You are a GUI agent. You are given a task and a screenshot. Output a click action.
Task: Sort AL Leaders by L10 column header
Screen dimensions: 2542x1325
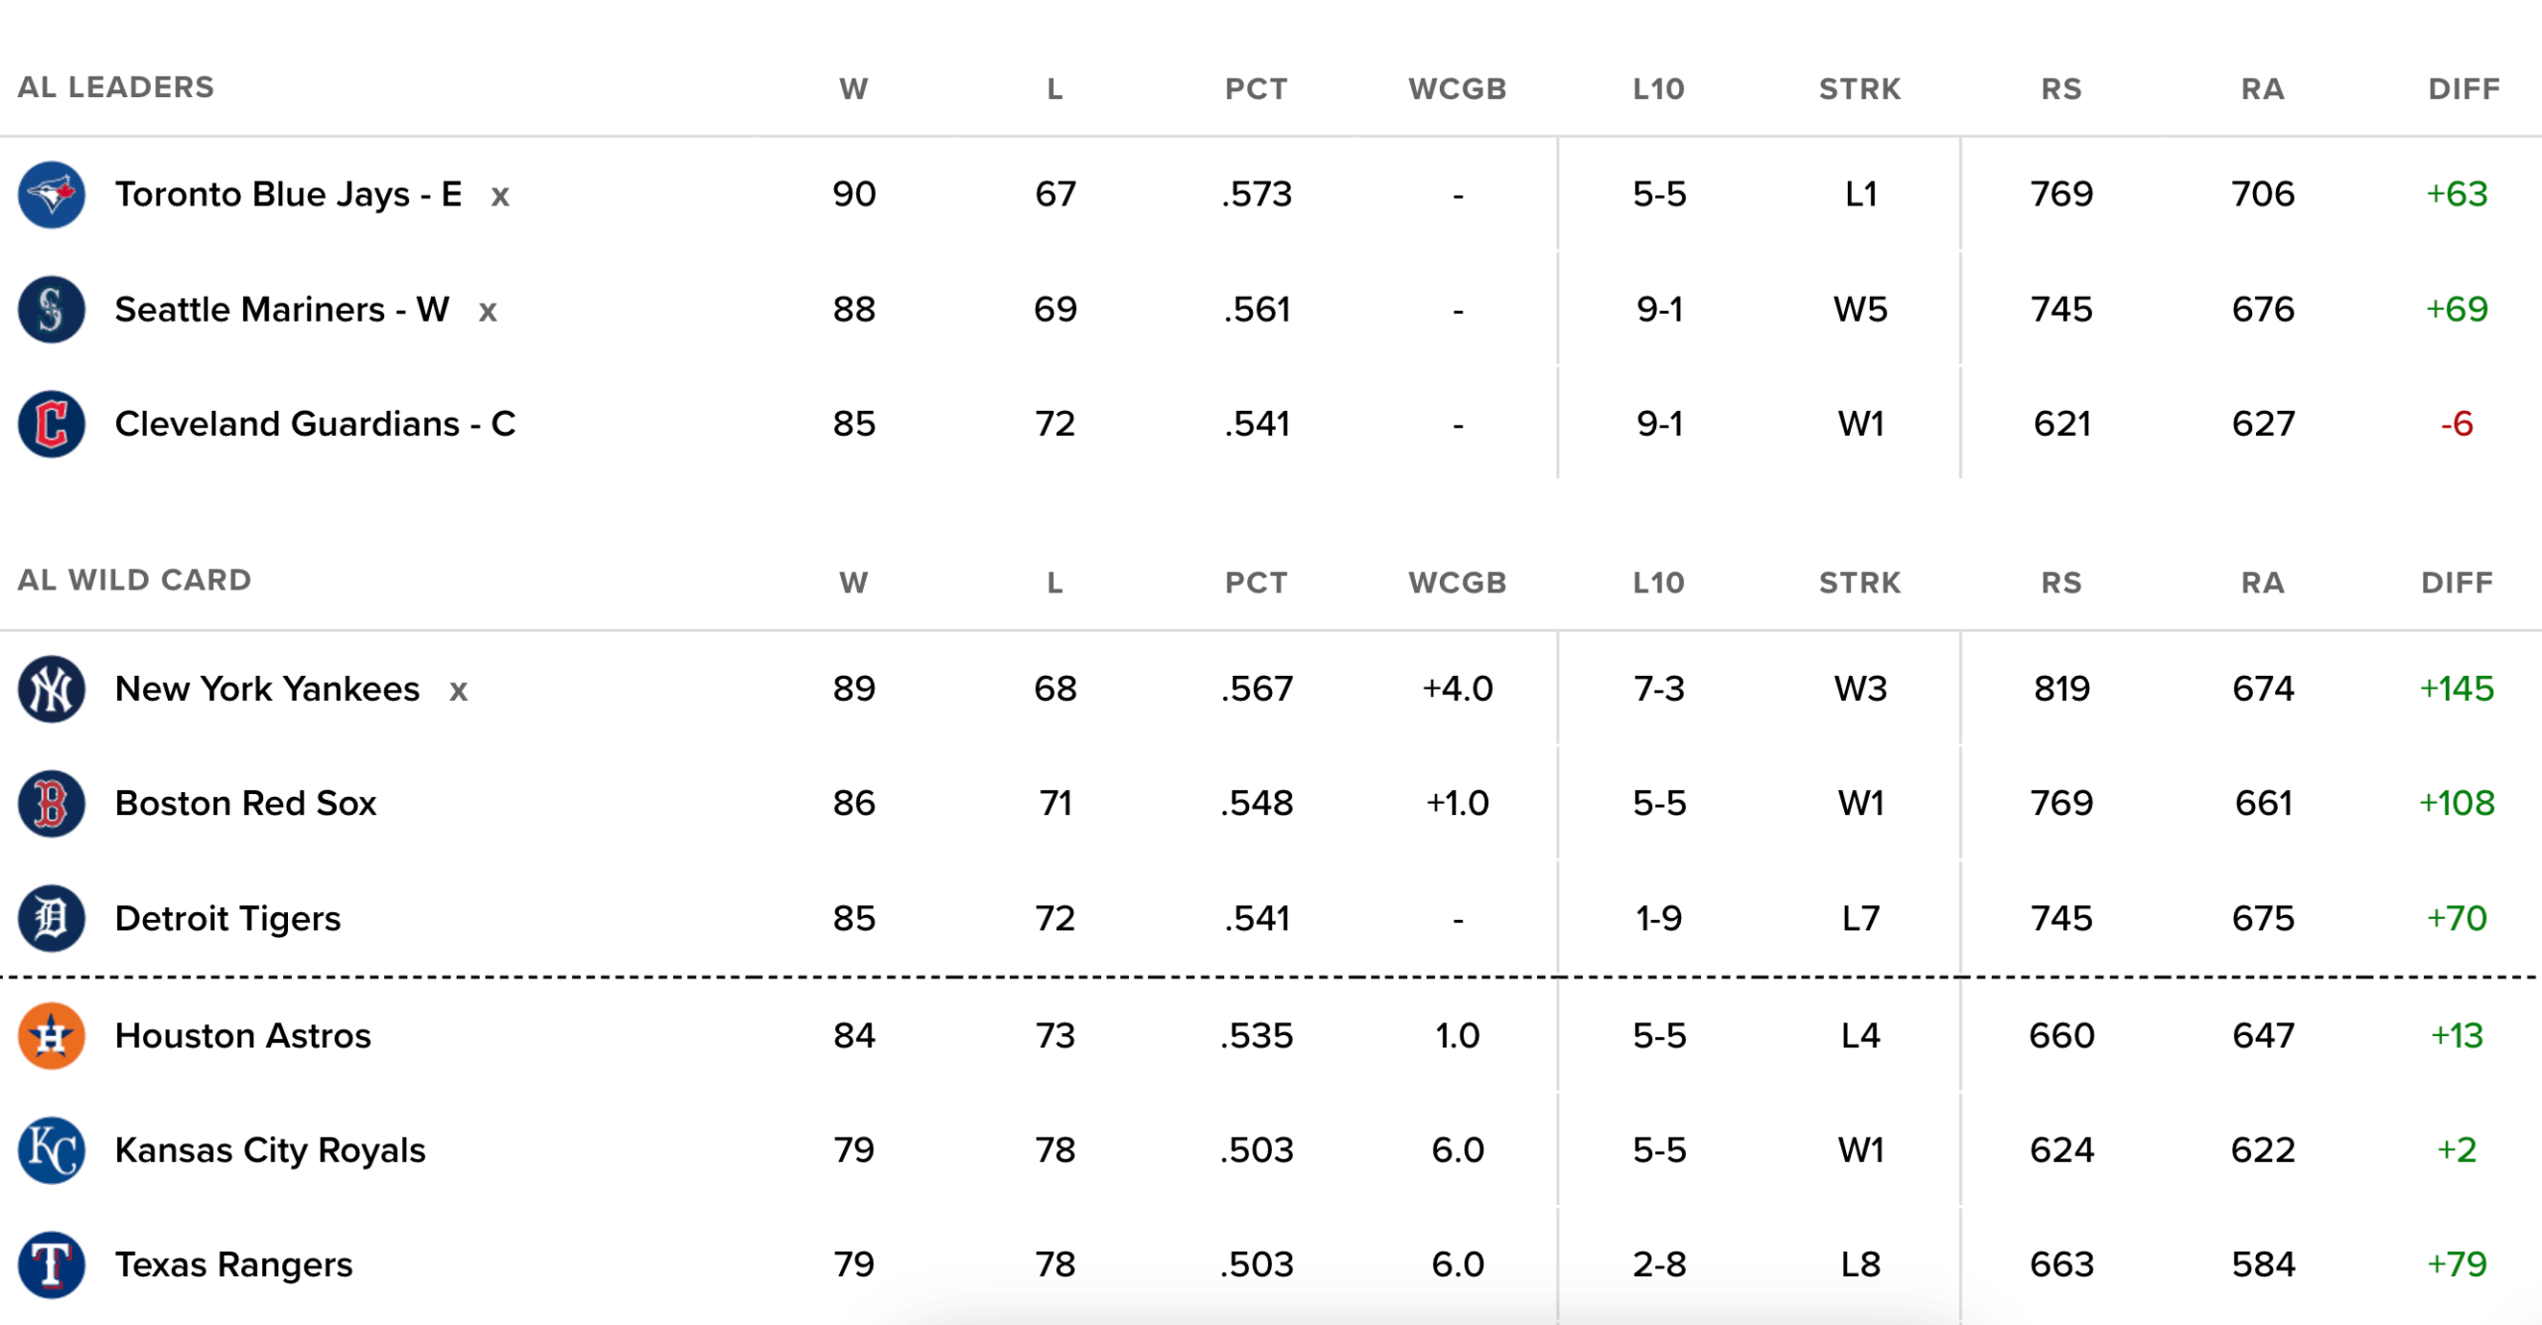[x=1658, y=89]
